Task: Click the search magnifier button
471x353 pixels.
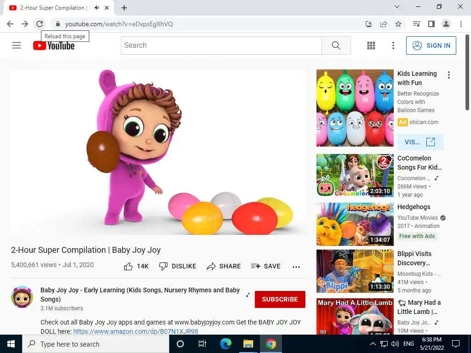Action: coord(336,46)
